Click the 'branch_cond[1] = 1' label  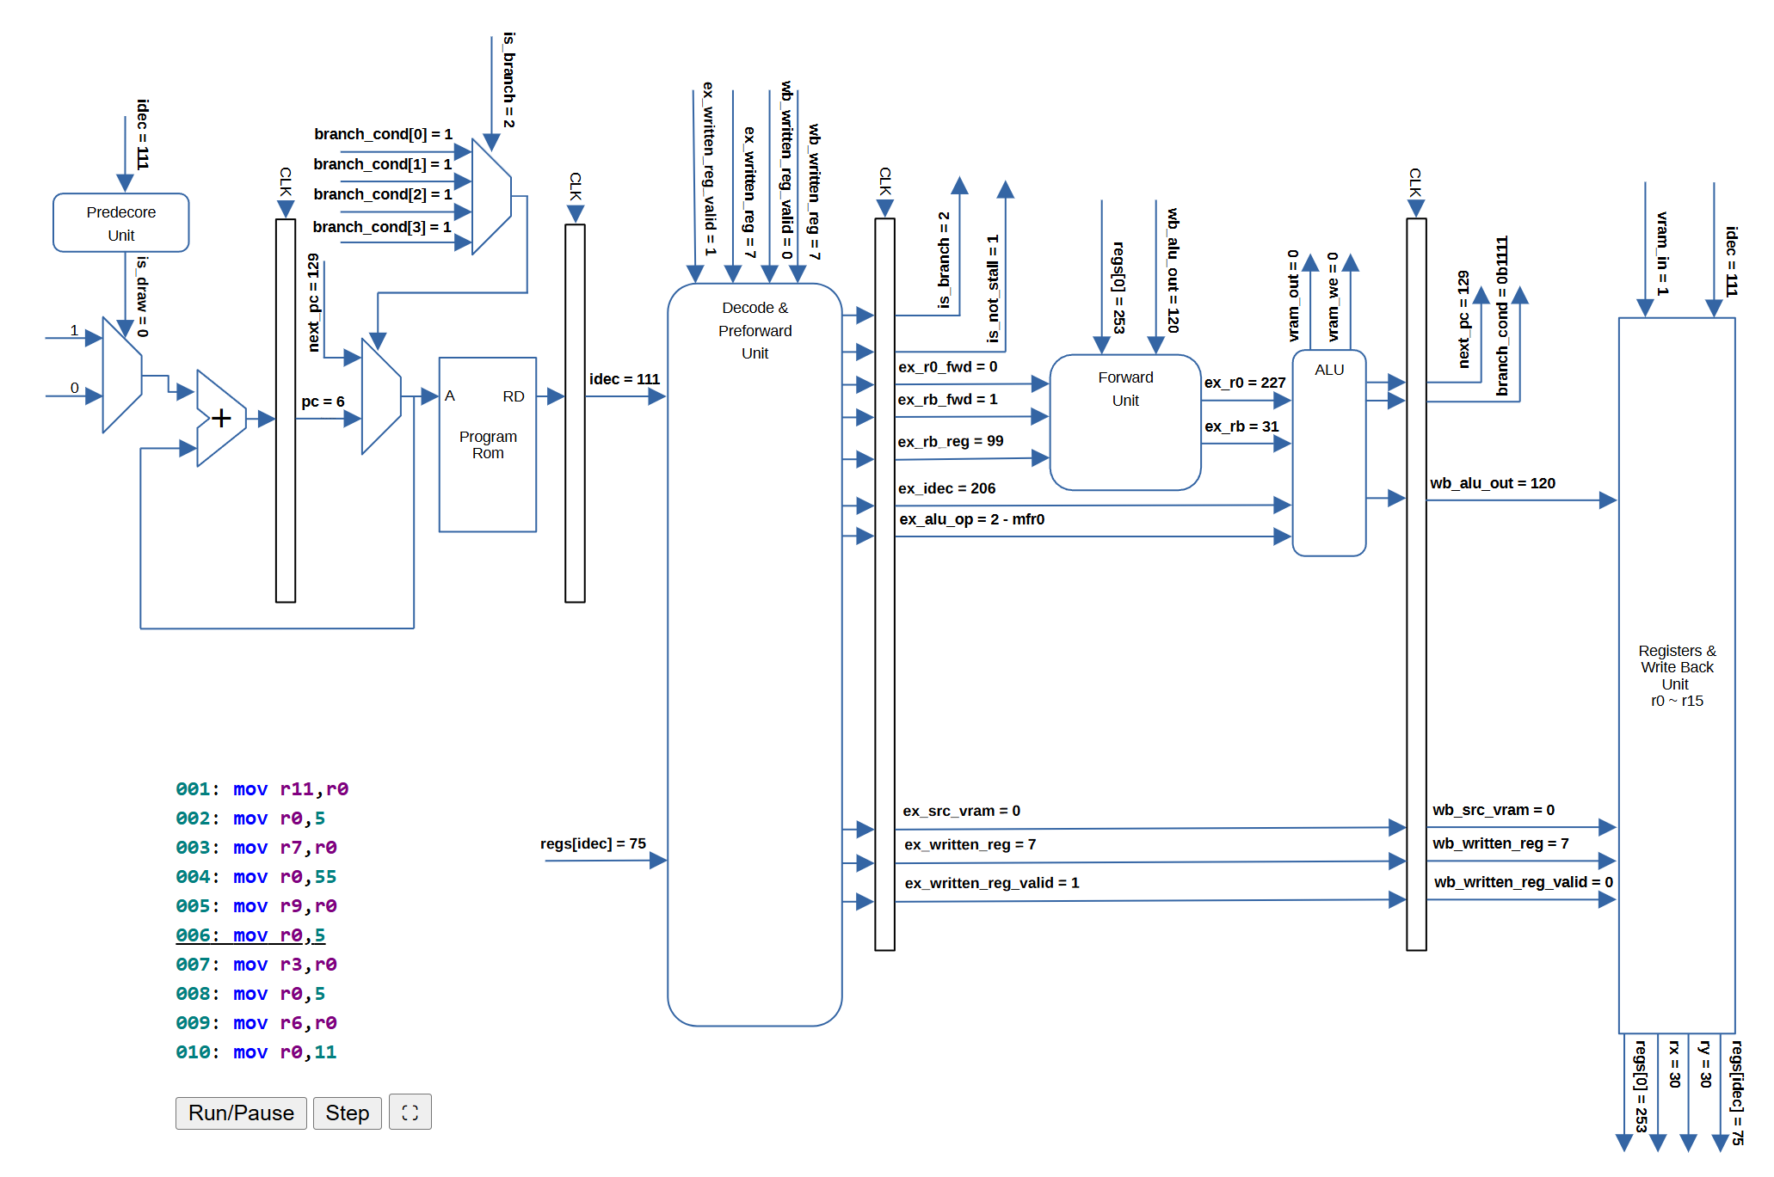[383, 164]
